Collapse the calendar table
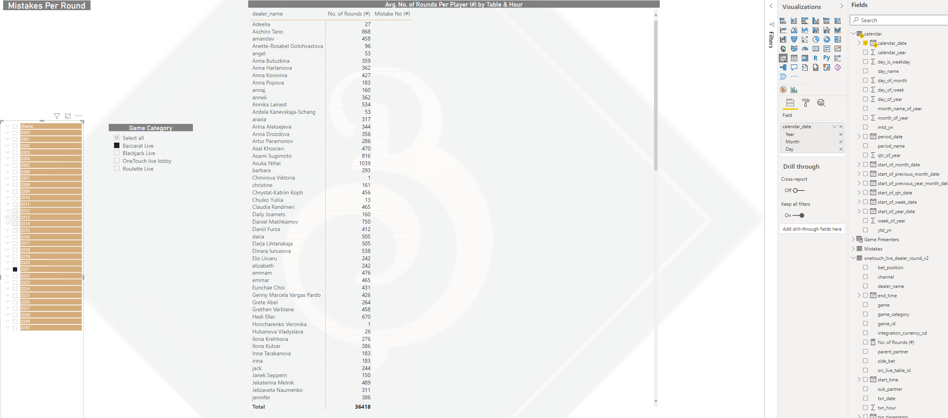The image size is (948, 418). click(853, 34)
